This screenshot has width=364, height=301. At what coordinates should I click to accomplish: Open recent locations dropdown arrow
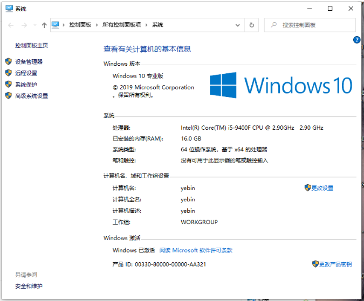35,25
